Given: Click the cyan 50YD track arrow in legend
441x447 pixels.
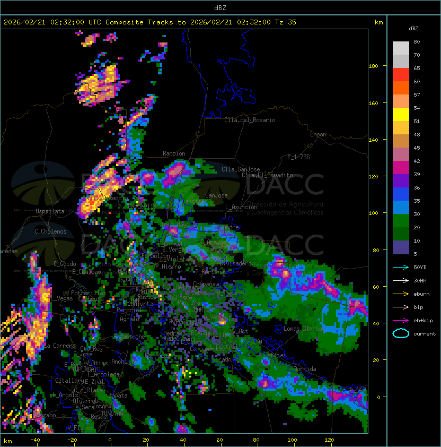Looking at the screenshot, I should coord(401,268).
